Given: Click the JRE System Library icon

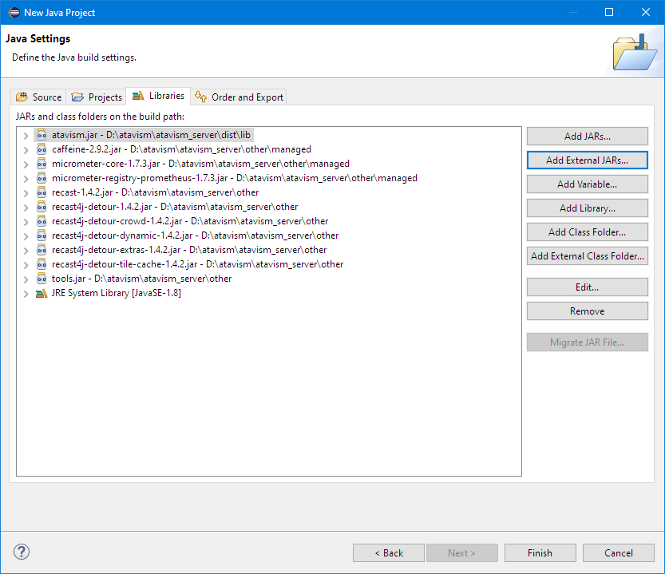Looking at the screenshot, I should click(42, 293).
